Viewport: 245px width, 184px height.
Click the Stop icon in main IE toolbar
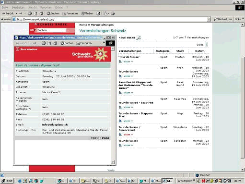point(30,13)
